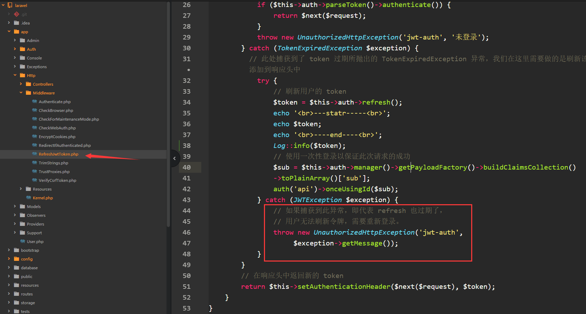
Task: Click the .git repository icon
Action: click(x=16, y=14)
